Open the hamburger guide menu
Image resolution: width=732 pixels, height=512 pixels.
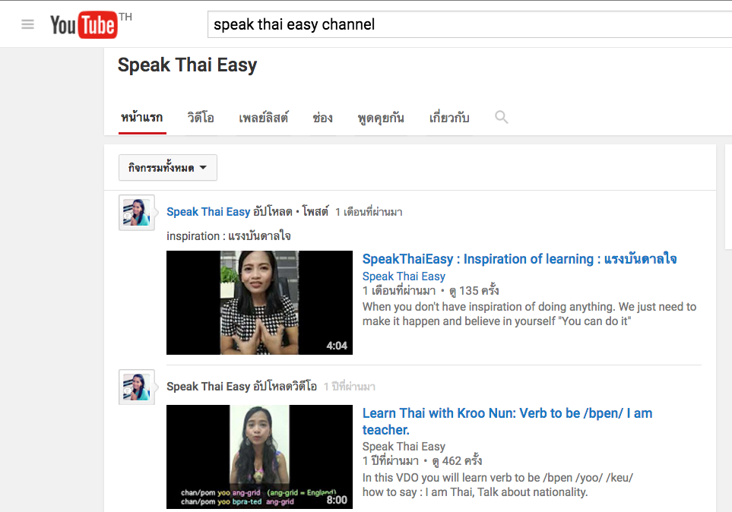pos(27,24)
